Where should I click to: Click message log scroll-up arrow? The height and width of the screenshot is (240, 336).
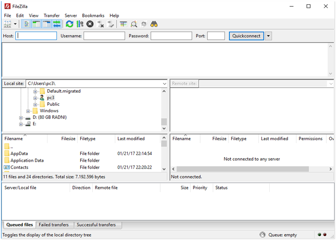(x=330, y=46)
